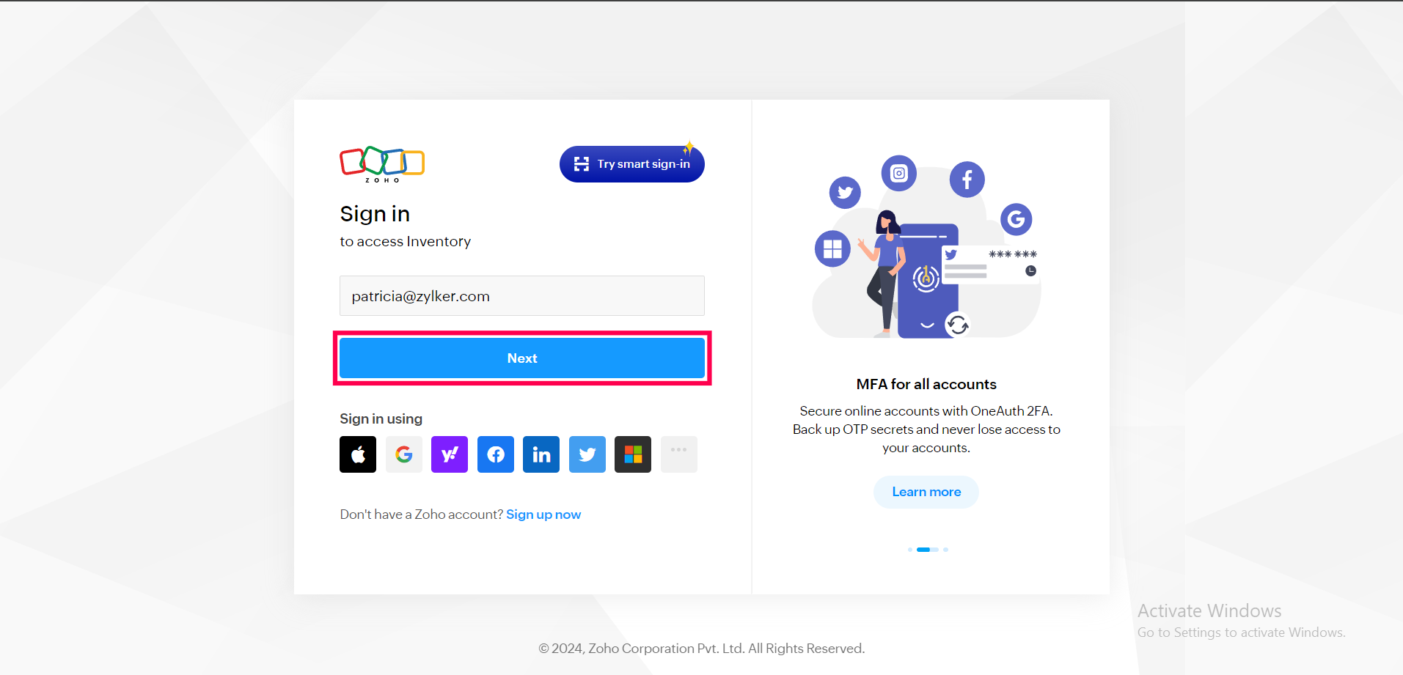
Task: Select the email address input field
Action: click(x=521, y=295)
